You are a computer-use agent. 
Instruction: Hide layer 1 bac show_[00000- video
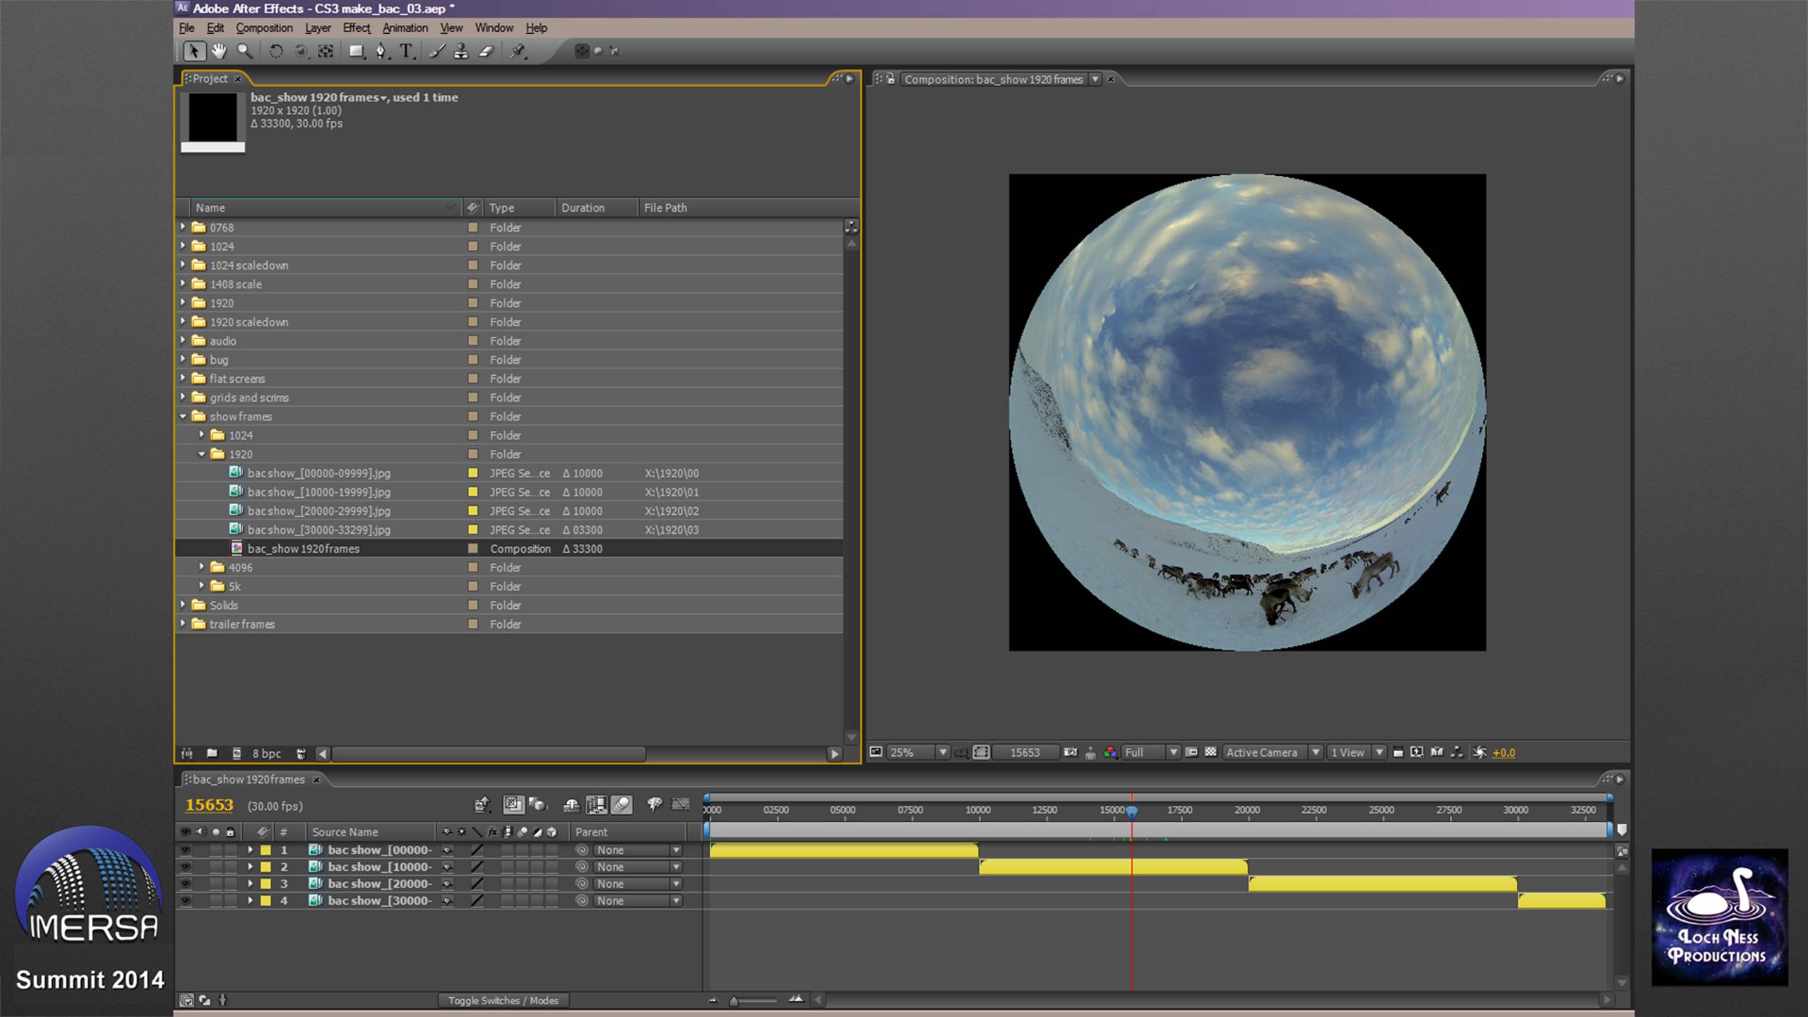click(186, 850)
